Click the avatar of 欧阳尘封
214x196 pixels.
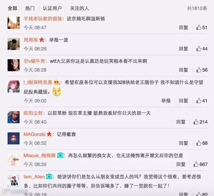coord(13,117)
